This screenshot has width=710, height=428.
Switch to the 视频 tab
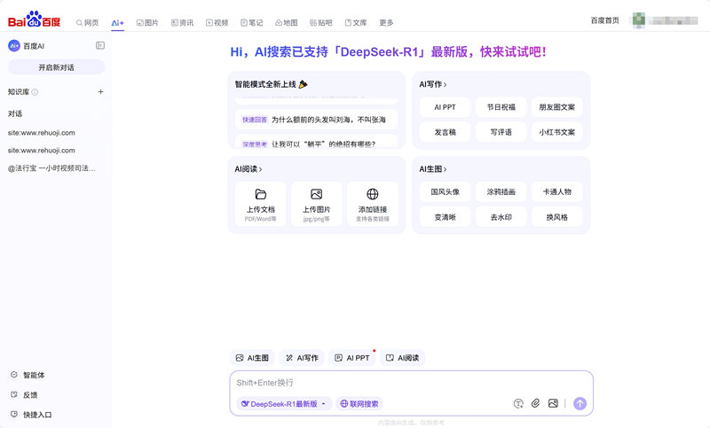click(x=217, y=23)
